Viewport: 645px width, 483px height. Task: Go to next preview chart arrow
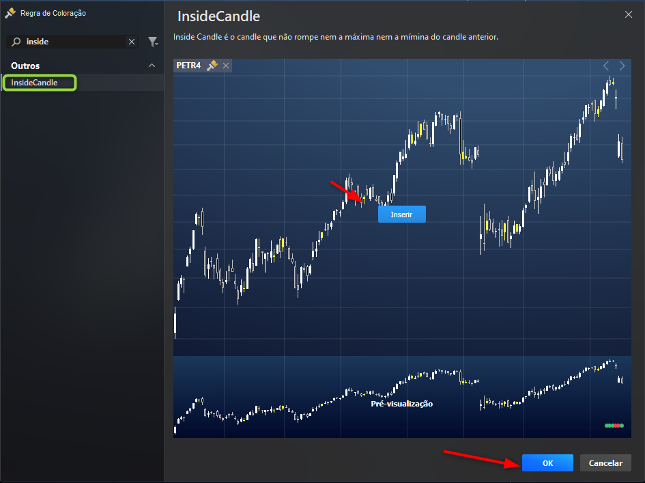(x=622, y=66)
